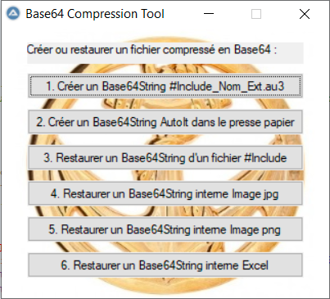This screenshot has width=330, height=299.
Task: Copy an AutoIt Base64String to the presse papier
Action: (x=165, y=122)
